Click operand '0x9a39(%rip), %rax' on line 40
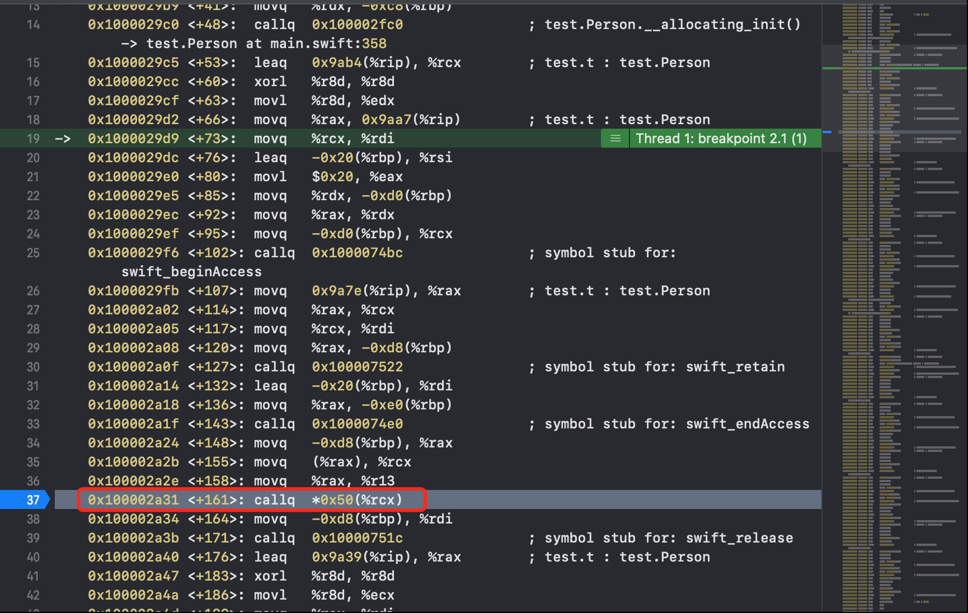This screenshot has width=968, height=613. 386,557
